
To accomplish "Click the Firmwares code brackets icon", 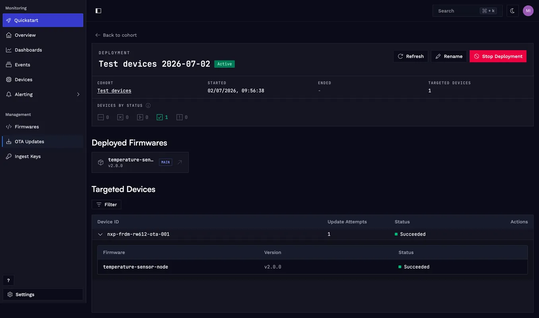I will coord(9,126).
